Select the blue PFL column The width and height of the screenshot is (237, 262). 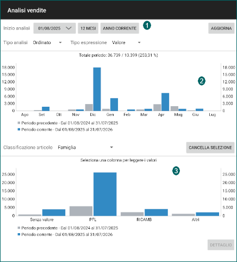point(105,194)
